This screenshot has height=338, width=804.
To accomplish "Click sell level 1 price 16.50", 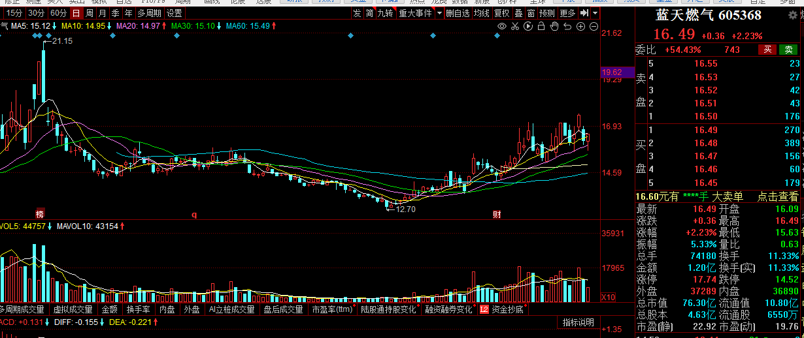I will tap(706, 116).
